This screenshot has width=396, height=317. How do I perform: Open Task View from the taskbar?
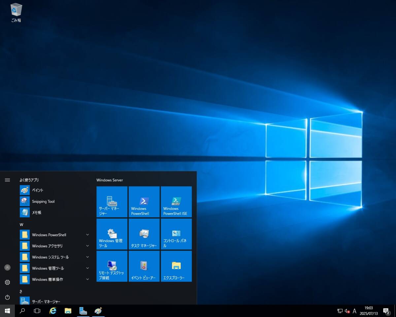click(37, 311)
